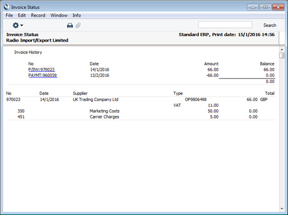Open attachments with the paperclip icon
Image resolution: width=288 pixels, height=215 pixels.
click(x=78, y=25)
